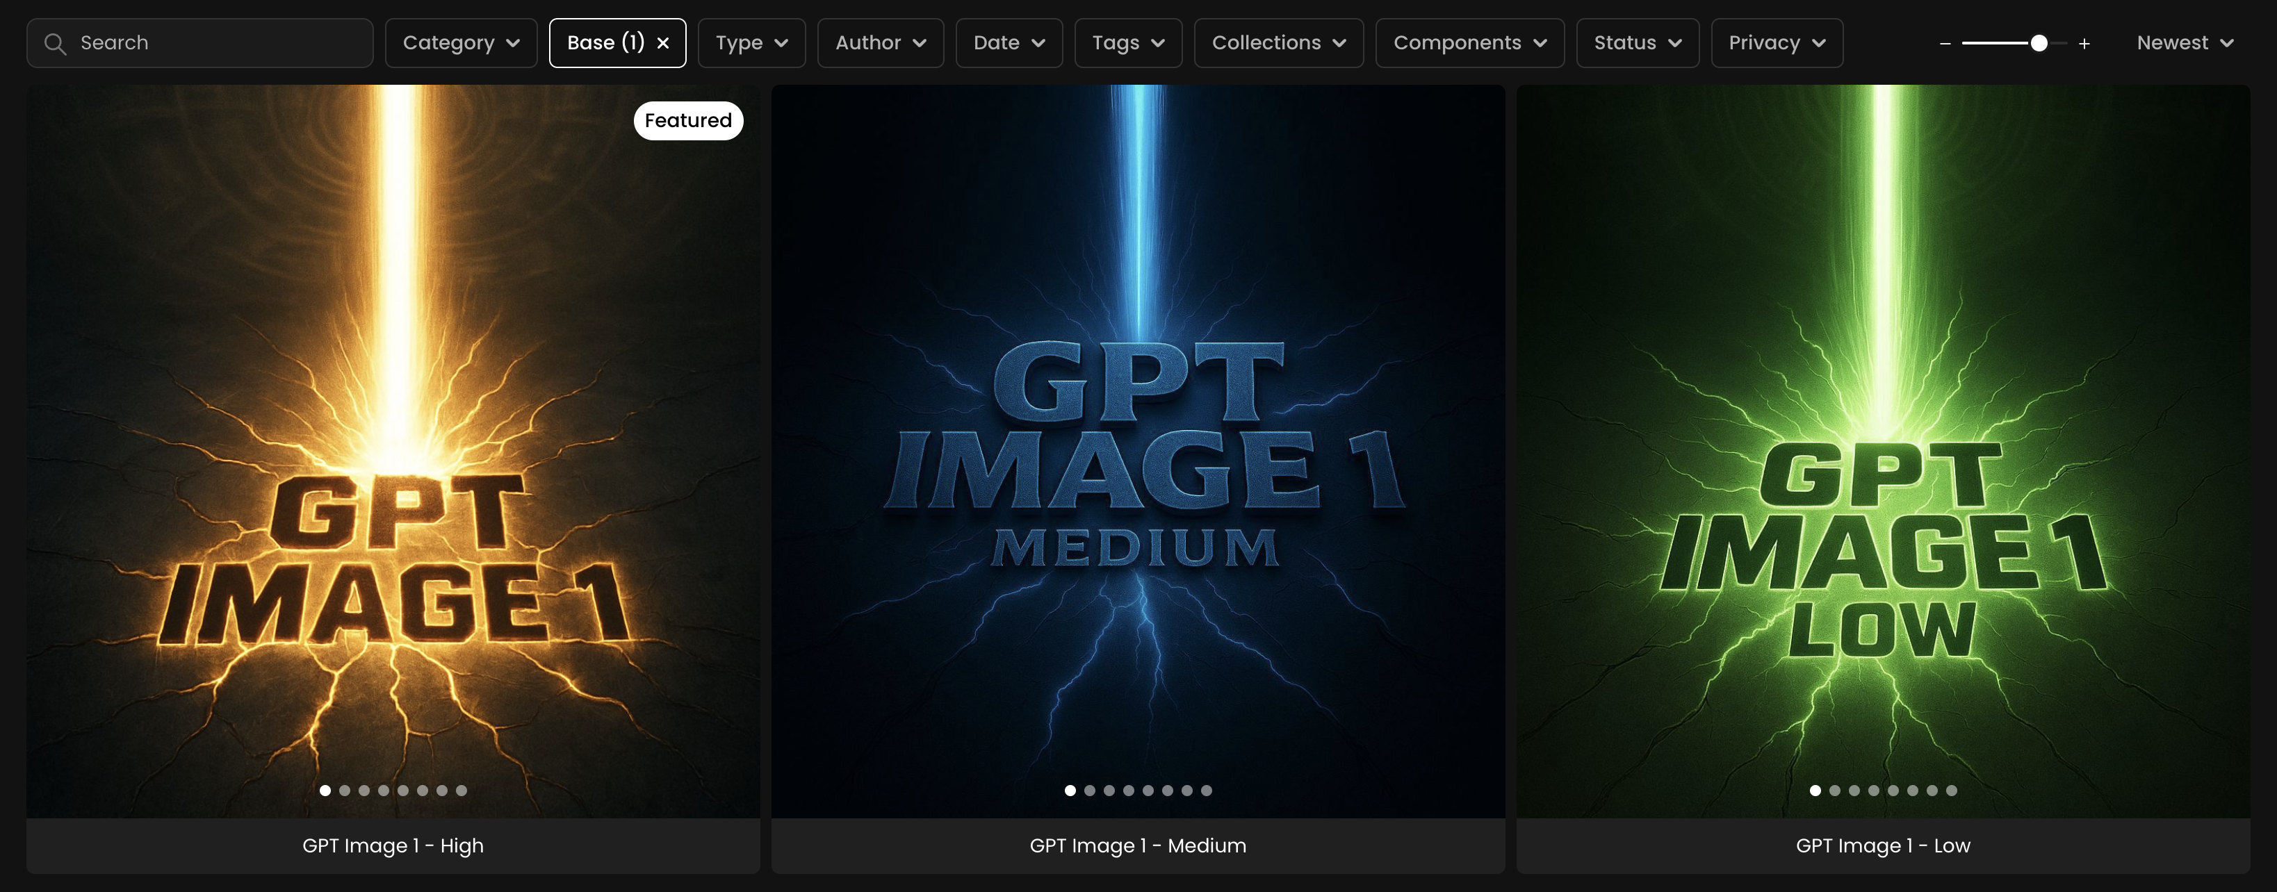Select first carousel dot on Low card
This screenshot has height=892, width=2277.
pyautogui.click(x=1815, y=791)
